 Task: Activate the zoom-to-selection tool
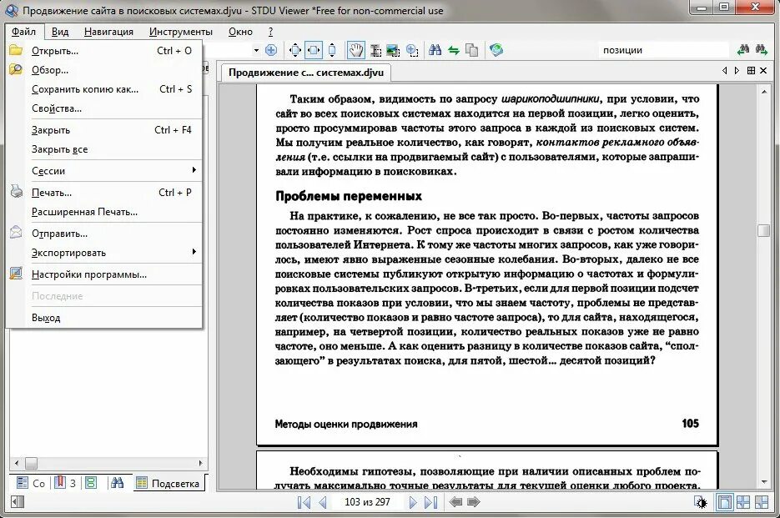(x=411, y=50)
